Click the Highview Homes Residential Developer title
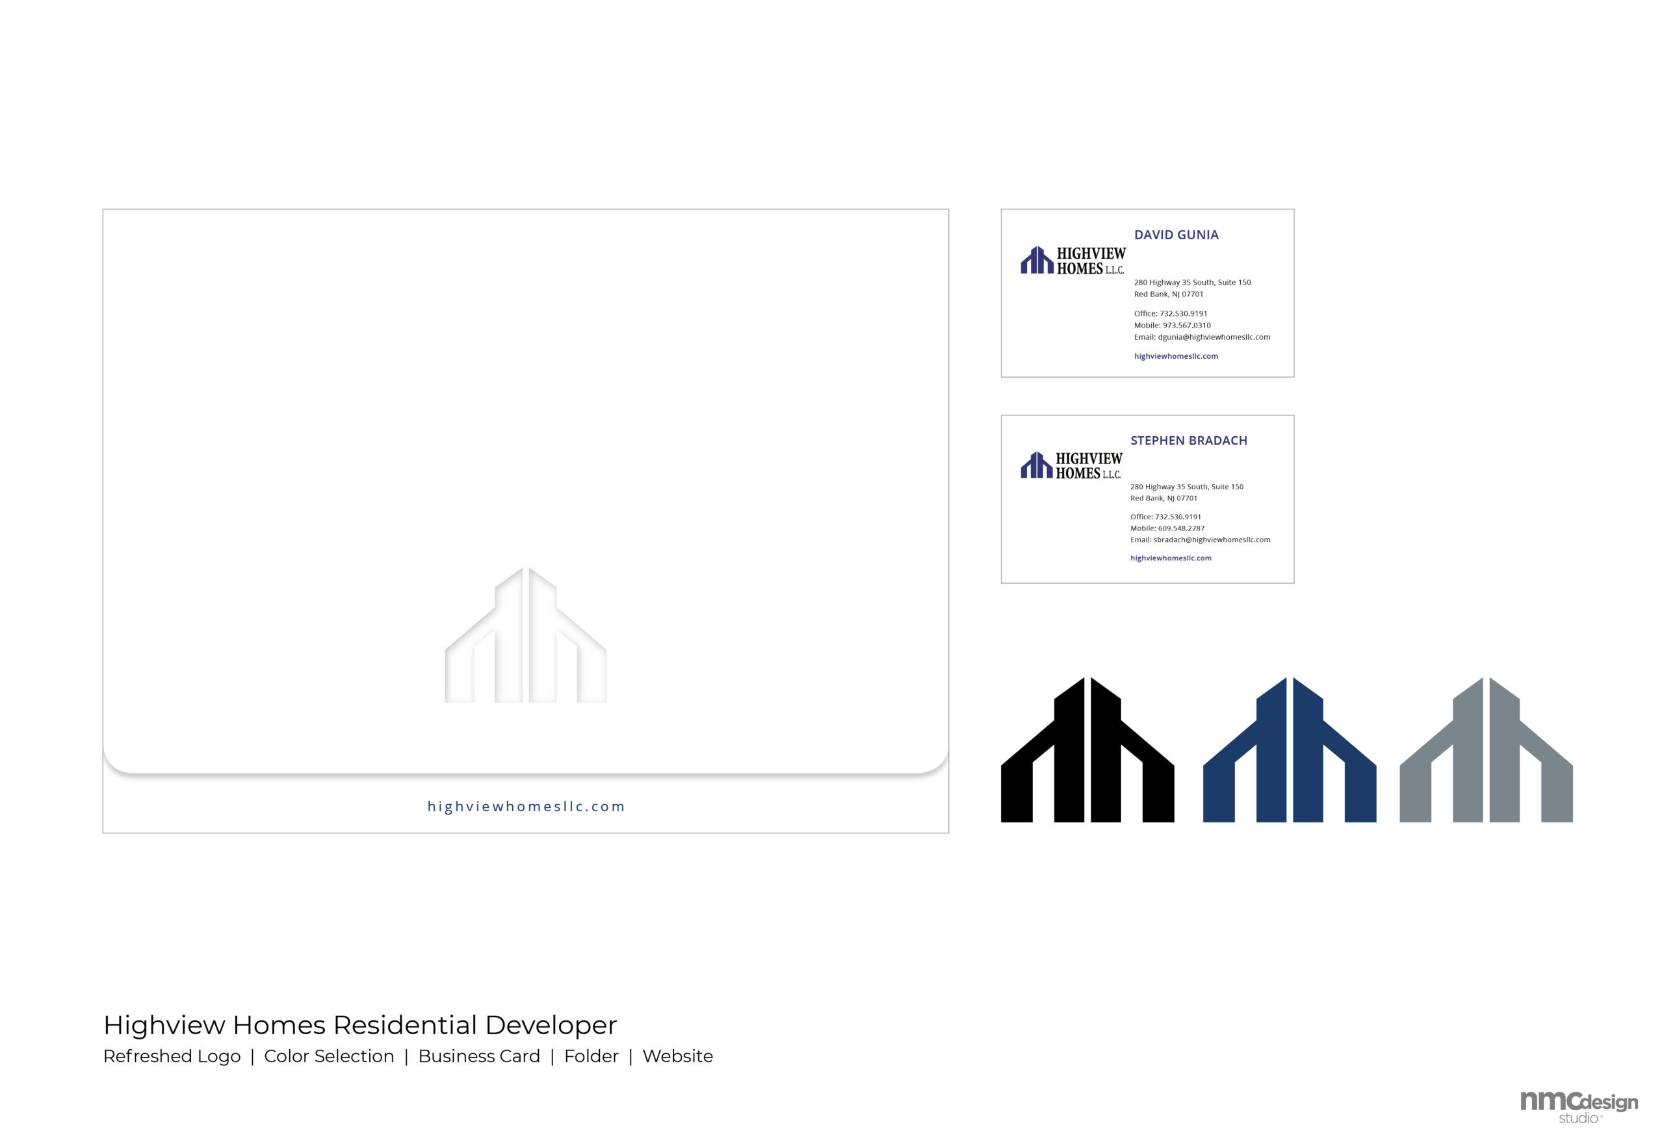Image resolution: width=1664 pixels, height=1144 pixels. click(359, 1025)
